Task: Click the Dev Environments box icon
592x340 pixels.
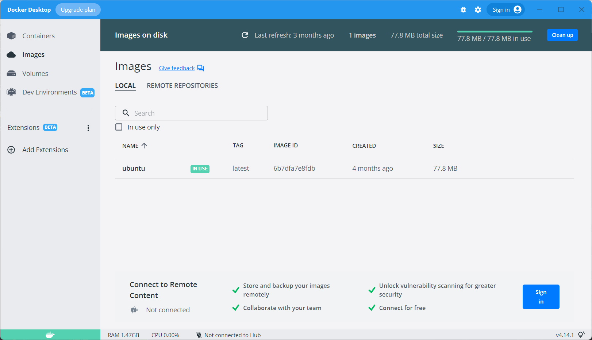Action: click(x=11, y=92)
